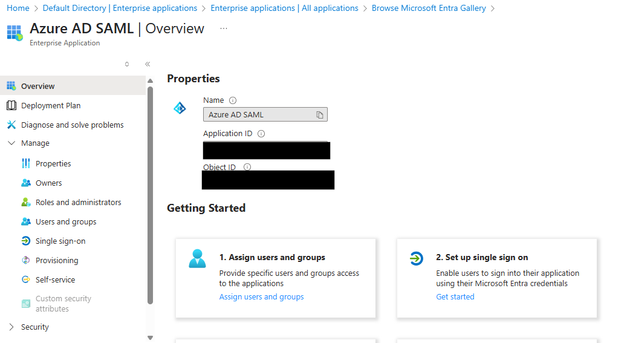The width and height of the screenshot is (630, 343).
Task: Click the Single sign-on arrow icon
Action: [x=25, y=241]
